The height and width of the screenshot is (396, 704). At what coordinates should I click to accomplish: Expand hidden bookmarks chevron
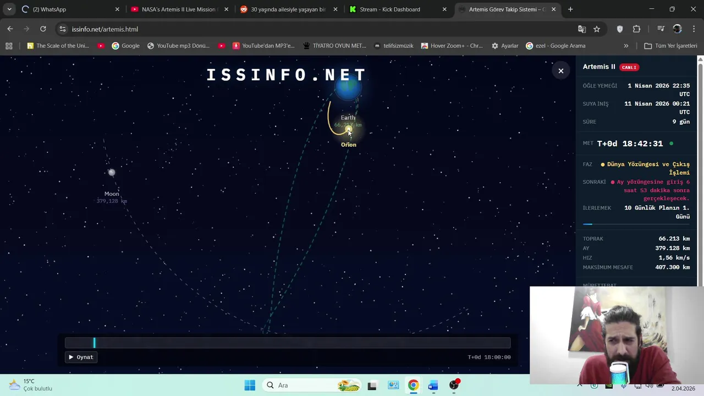tap(626, 46)
